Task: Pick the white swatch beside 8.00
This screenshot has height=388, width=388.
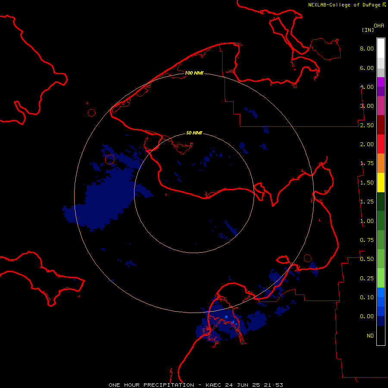Action: (381, 48)
